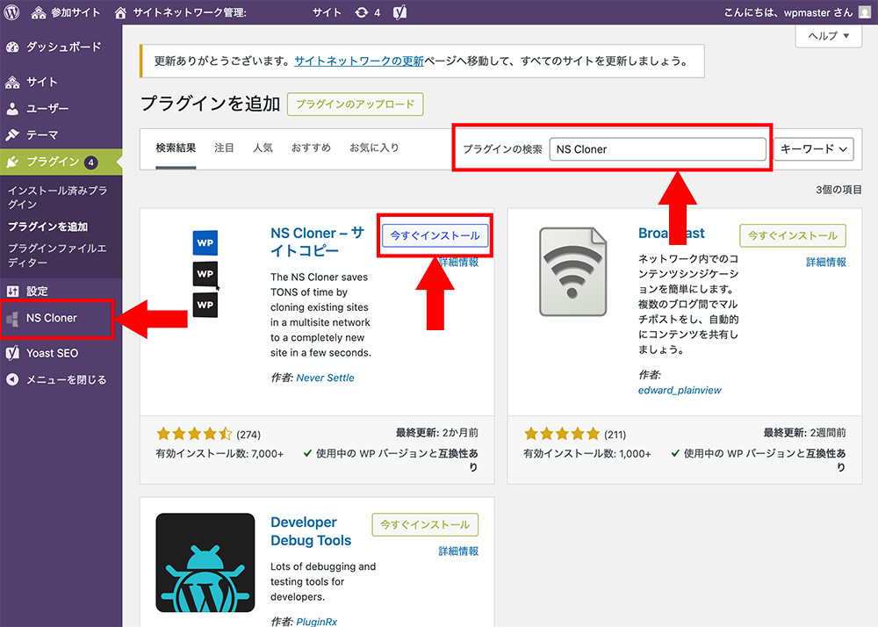Focus the プラグインの検索 input field
This screenshot has width=878, height=627.
click(x=658, y=149)
